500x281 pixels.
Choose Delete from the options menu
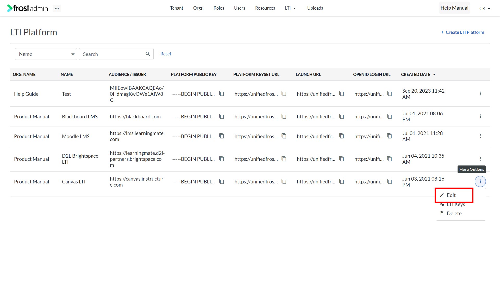tap(454, 213)
